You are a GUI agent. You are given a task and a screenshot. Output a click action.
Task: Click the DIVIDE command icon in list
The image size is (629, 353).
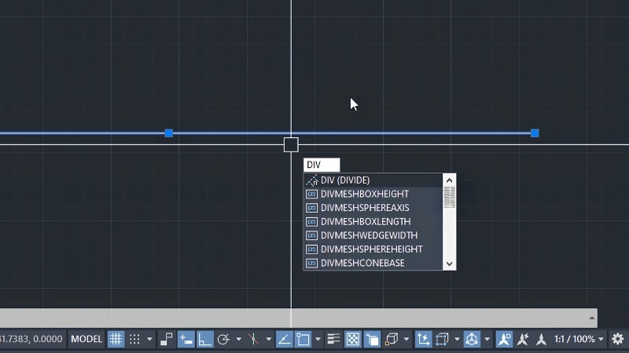click(311, 180)
